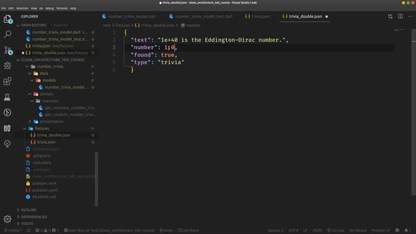Viewport: 416px width, 234px height.
Task: Open the File menu
Action: (x=3, y=8)
